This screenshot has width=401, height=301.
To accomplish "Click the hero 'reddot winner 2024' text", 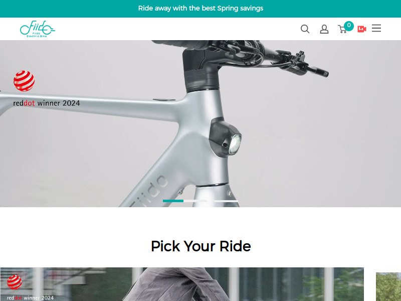I will click(x=47, y=103).
